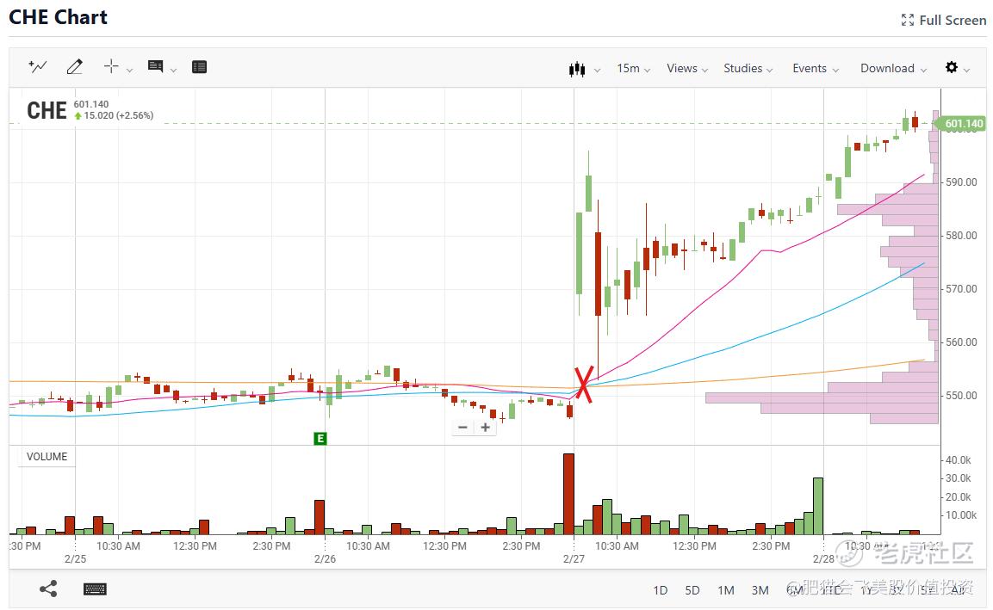Click the chart zoom in plus button

tap(485, 428)
